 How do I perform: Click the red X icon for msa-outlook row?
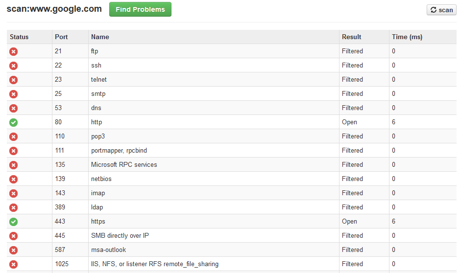(x=14, y=250)
